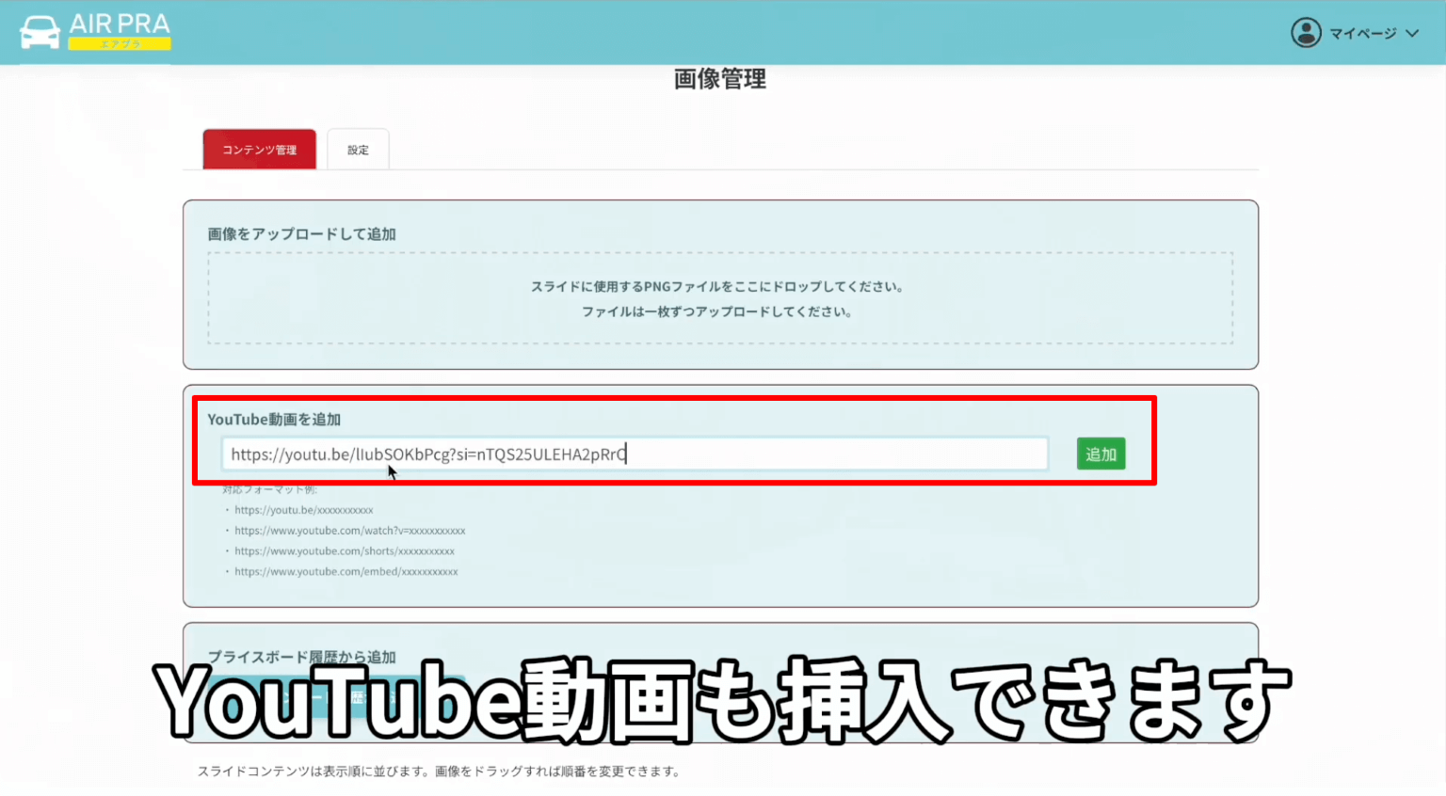
Task: Select the コンテンツ管理 tab
Action: point(259,149)
